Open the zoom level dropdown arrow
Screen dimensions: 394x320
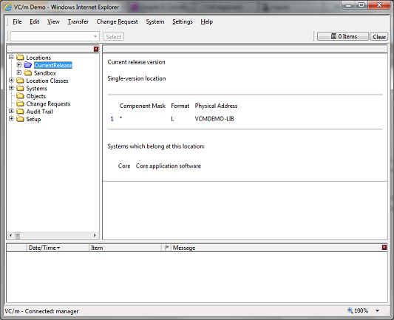(378, 311)
